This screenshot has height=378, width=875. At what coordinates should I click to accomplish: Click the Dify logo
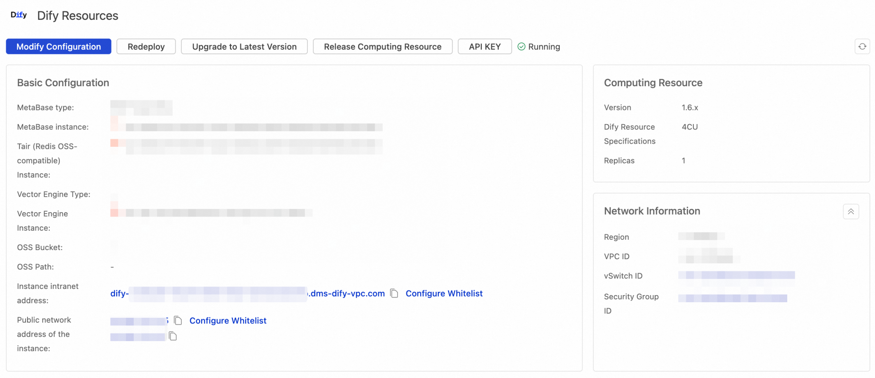pos(19,15)
